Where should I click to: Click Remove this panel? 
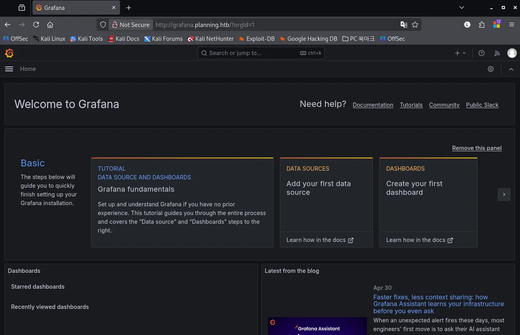click(x=477, y=148)
